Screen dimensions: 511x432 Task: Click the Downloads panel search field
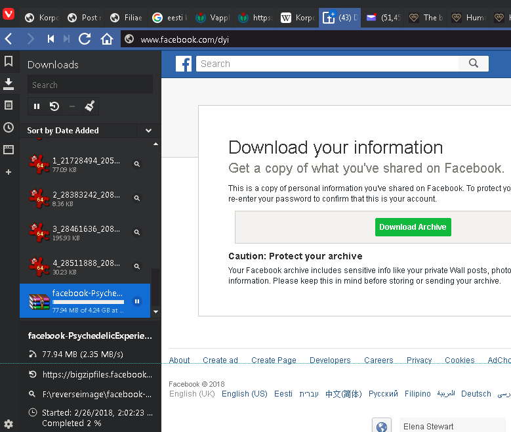(90, 85)
